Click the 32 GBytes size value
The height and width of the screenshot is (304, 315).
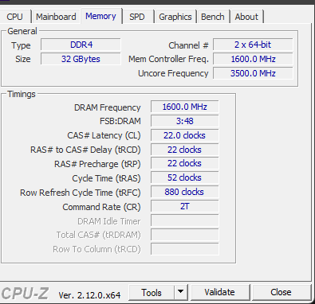click(x=81, y=59)
